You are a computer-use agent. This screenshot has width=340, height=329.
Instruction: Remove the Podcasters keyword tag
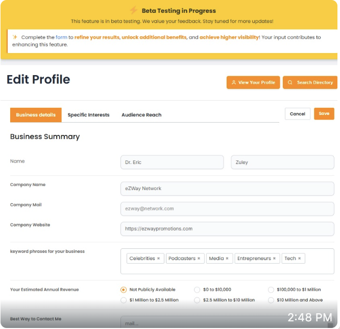pyautogui.click(x=198, y=258)
